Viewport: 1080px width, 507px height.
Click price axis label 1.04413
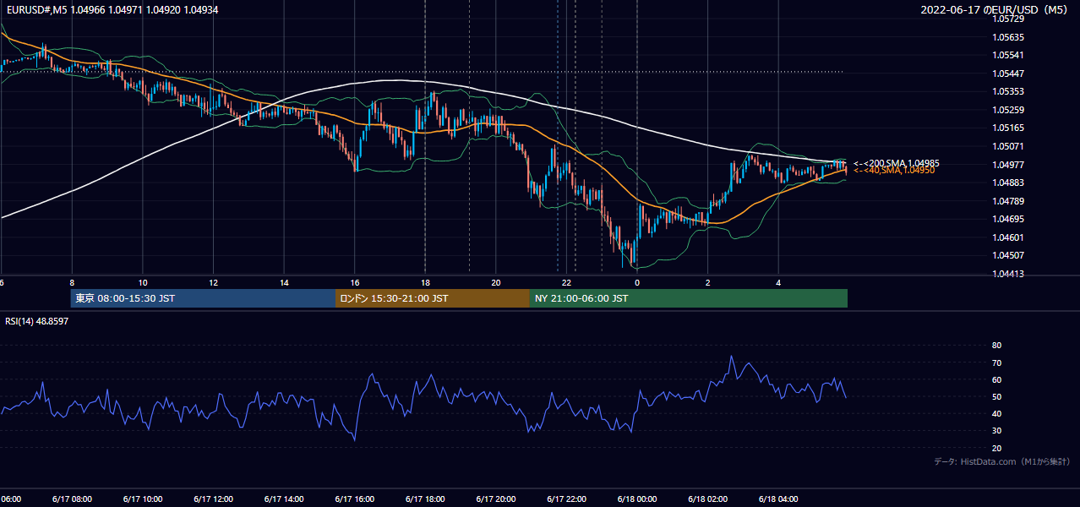pos(1007,274)
